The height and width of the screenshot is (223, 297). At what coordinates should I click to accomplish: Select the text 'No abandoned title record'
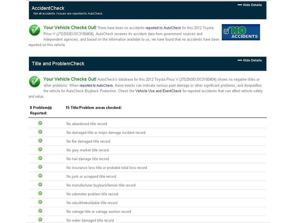coord(87,124)
